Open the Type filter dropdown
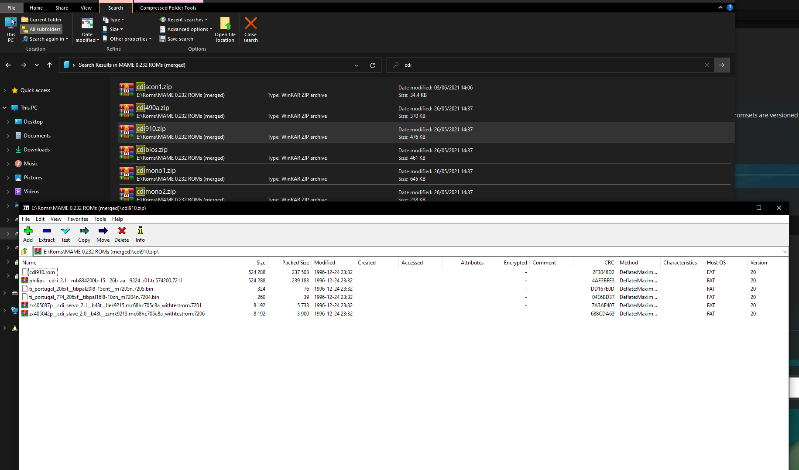 (113, 20)
